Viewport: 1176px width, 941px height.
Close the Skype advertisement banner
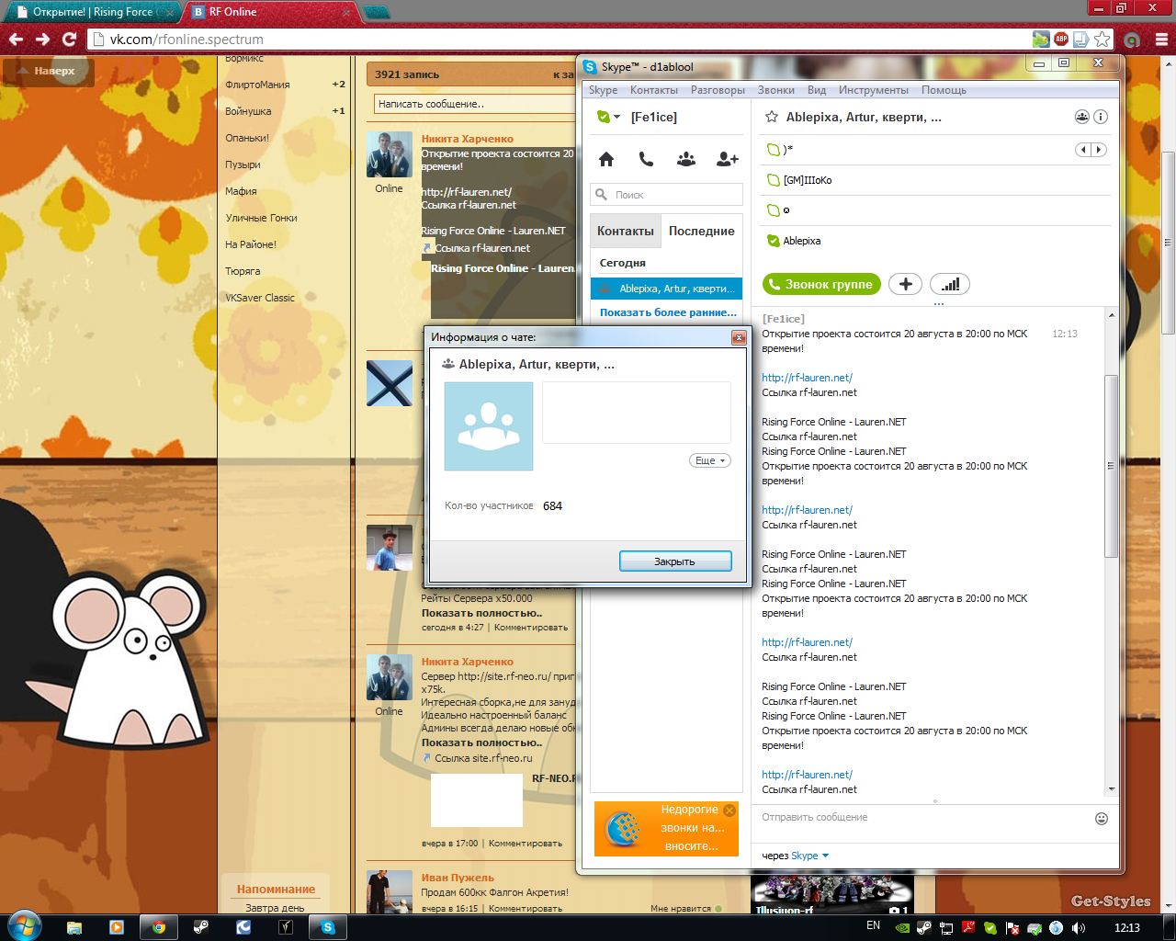[x=729, y=811]
